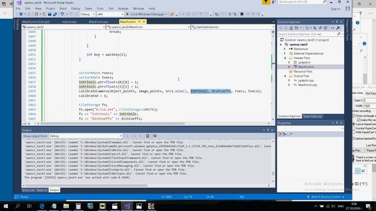Toggle word wrap icon in Output toolbar
The height and width of the screenshot is (211, 376).
coord(155,136)
